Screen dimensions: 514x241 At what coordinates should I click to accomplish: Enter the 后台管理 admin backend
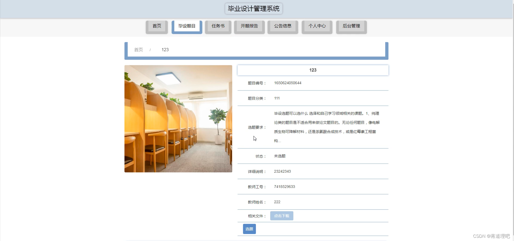point(351,26)
